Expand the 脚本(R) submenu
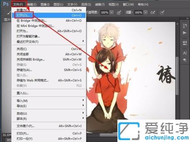This screenshot has width=190, height=142. pos(83,118)
